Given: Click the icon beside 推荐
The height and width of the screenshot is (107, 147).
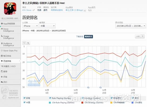Looking at the screenshot, I should [2, 72].
